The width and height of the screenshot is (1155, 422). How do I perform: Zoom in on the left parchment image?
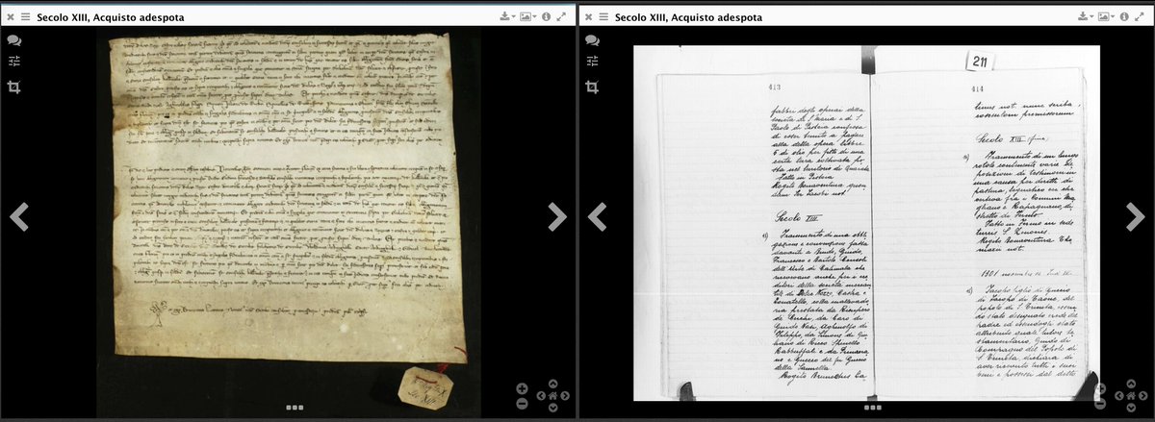click(x=522, y=388)
